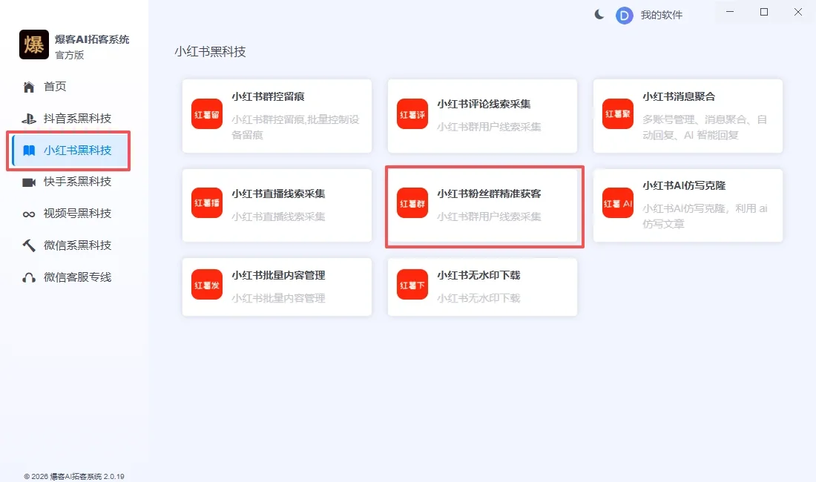Click description 小红书AI仿写克隆，利用 ai 仿写文章
Screen dimensions: 816x482
coord(705,217)
